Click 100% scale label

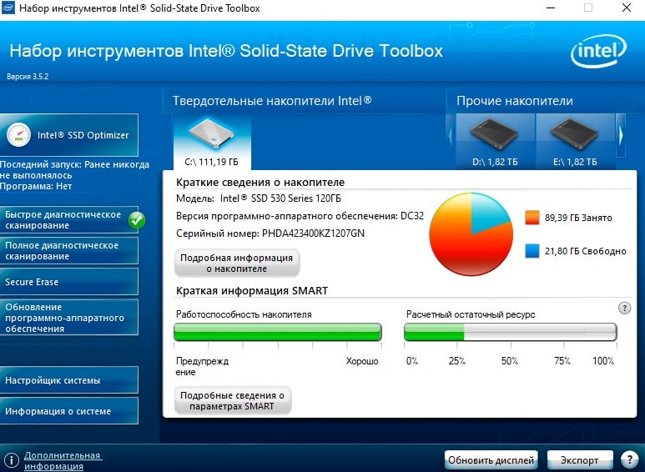click(x=603, y=361)
